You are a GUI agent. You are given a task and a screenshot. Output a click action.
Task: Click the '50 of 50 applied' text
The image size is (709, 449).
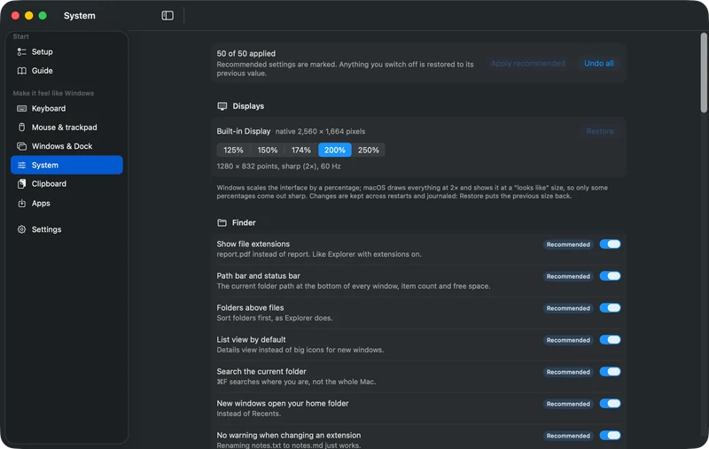[246, 53]
